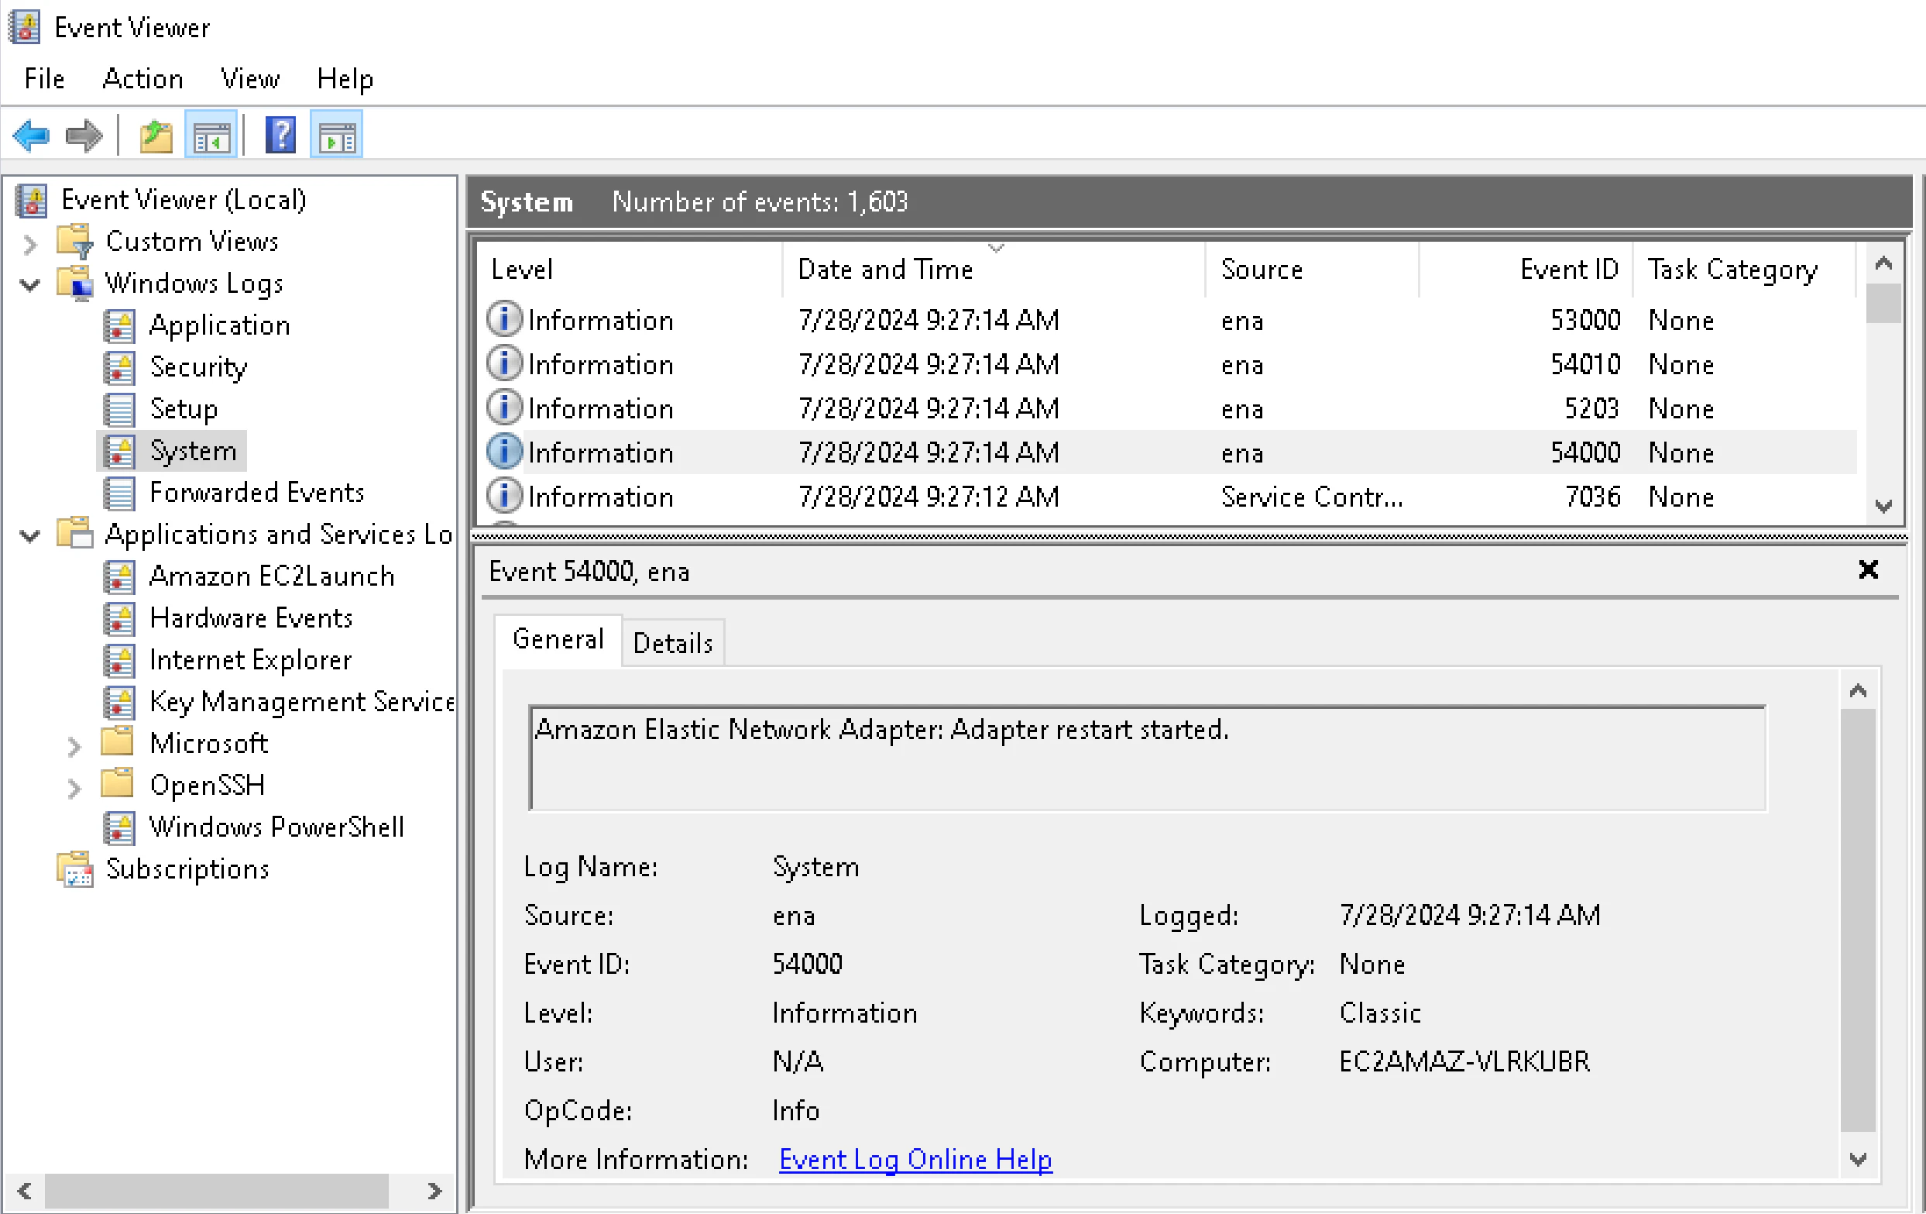Open the Forwarded Events log
This screenshot has height=1214, width=1926.
point(257,493)
